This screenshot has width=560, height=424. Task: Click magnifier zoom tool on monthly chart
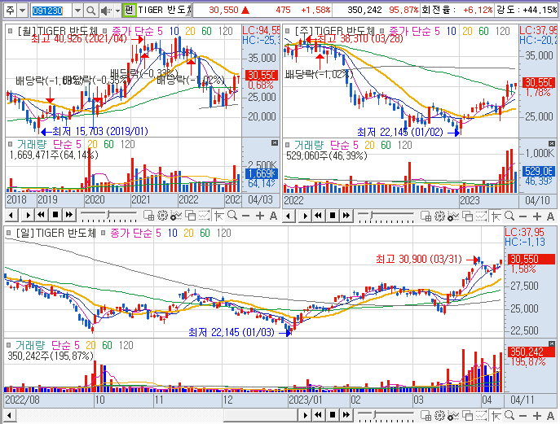tap(232, 216)
